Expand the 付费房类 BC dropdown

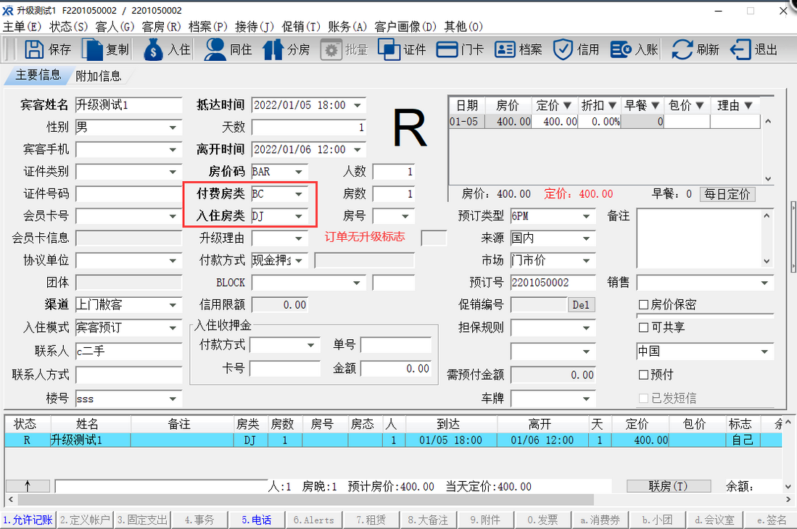tap(299, 194)
